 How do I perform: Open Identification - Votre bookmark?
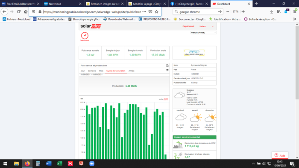pos(225,19)
